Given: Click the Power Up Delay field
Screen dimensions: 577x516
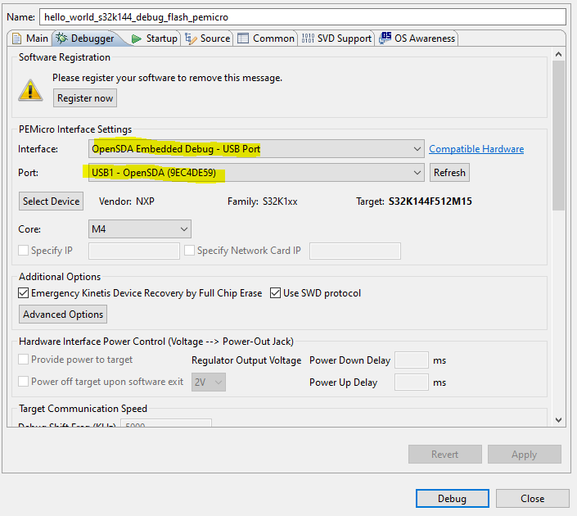Looking at the screenshot, I should coord(412,382).
